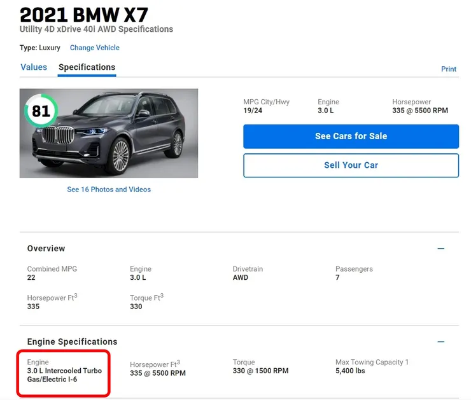Click the Change Vehicle link
The height and width of the screenshot is (400, 471).
click(94, 48)
